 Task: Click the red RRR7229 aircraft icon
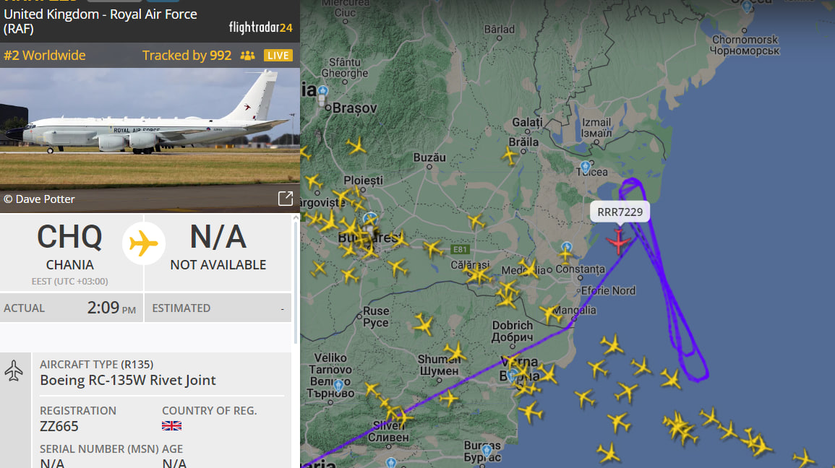coord(618,242)
